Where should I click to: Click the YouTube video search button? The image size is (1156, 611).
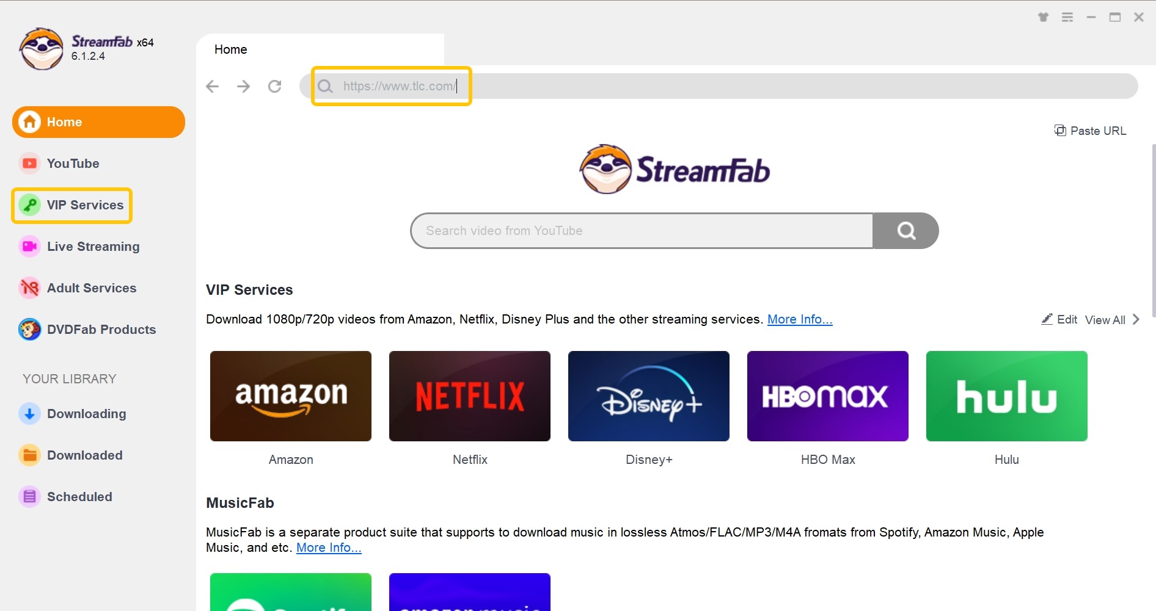pos(905,230)
